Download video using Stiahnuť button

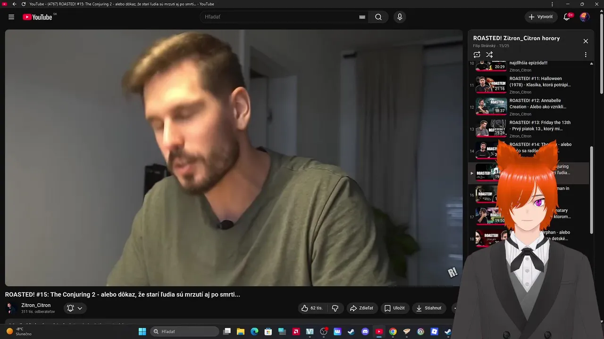(x=429, y=308)
